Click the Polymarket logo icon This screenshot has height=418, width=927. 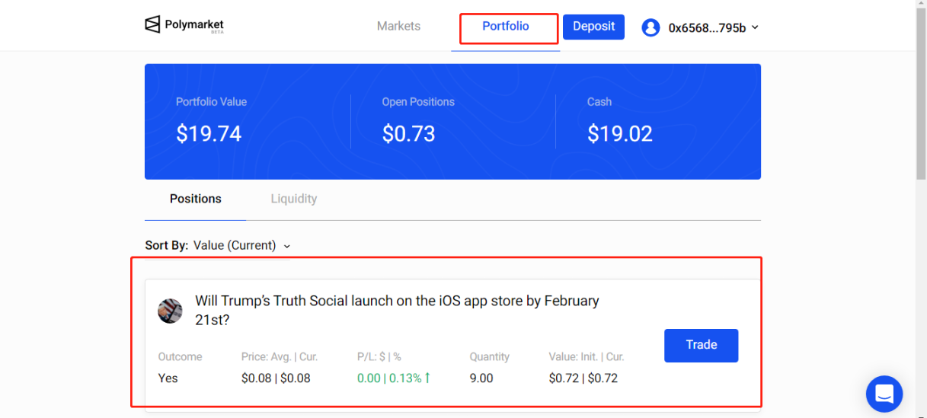click(x=153, y=25)
